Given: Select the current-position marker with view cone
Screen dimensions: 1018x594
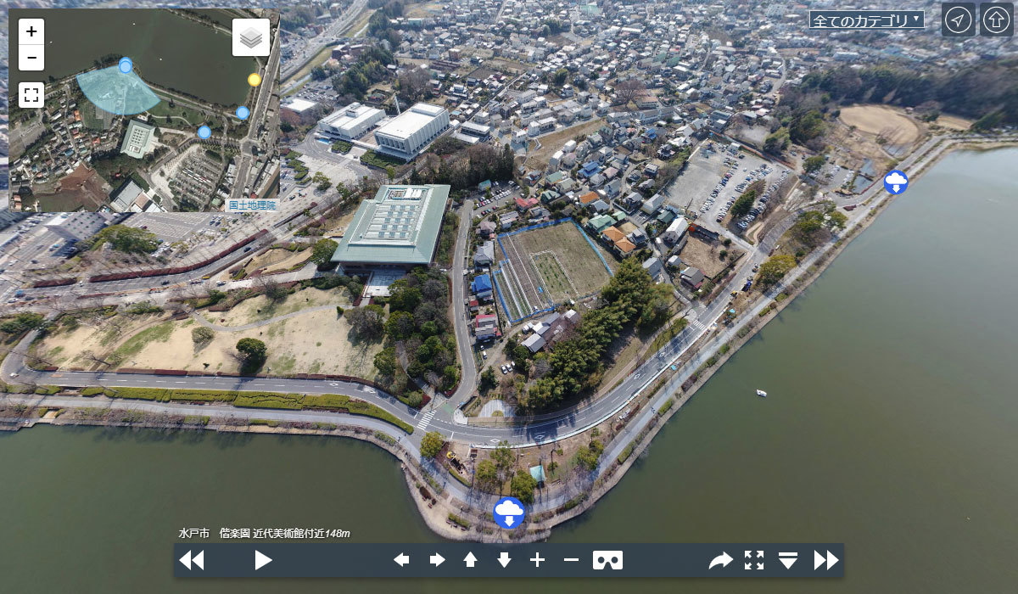Looking at the screenshot, I should (x=126, y=65).
